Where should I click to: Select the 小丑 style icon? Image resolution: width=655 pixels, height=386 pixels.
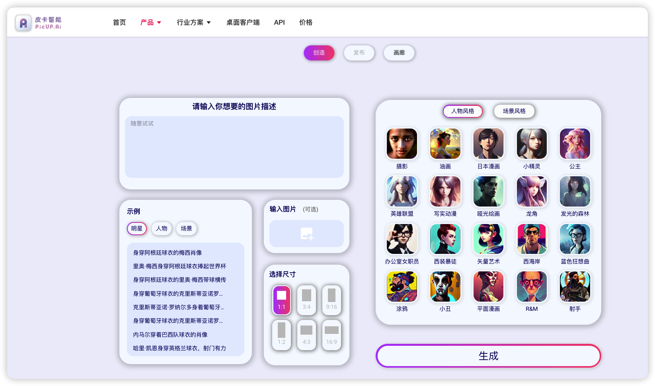click(x=445, y=287)
